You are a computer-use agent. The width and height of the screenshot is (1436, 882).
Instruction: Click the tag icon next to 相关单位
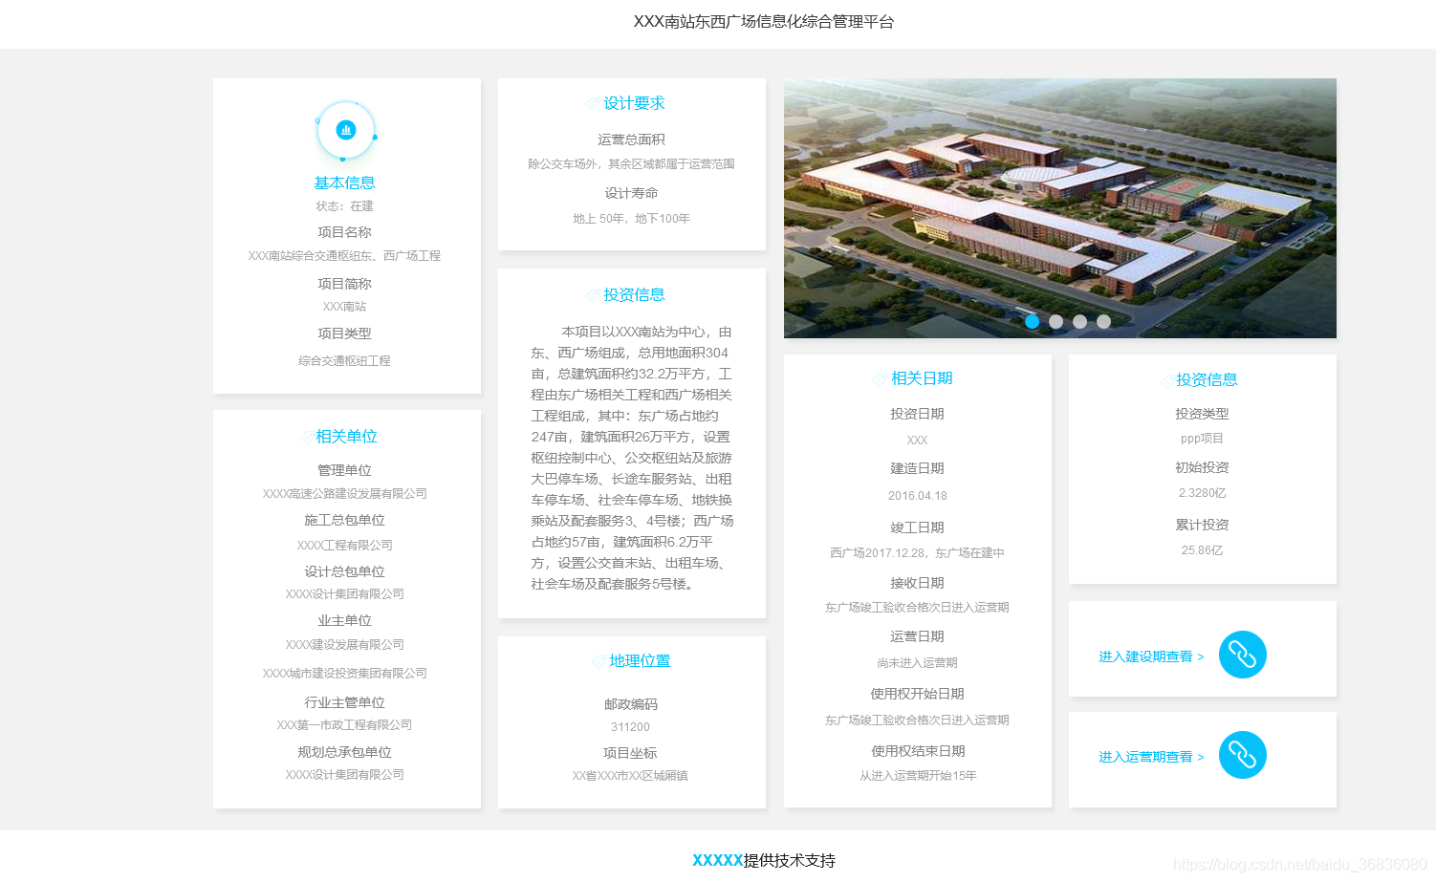coord(307,437)
